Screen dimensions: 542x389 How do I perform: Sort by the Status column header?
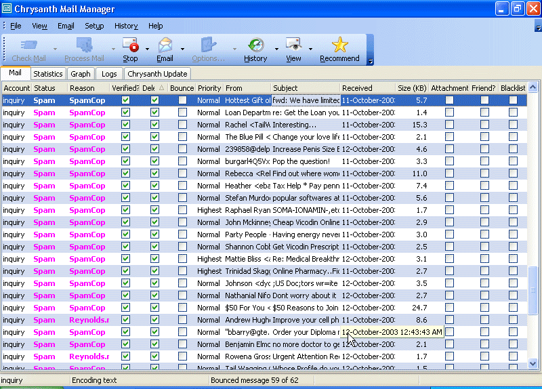point(49,88)
